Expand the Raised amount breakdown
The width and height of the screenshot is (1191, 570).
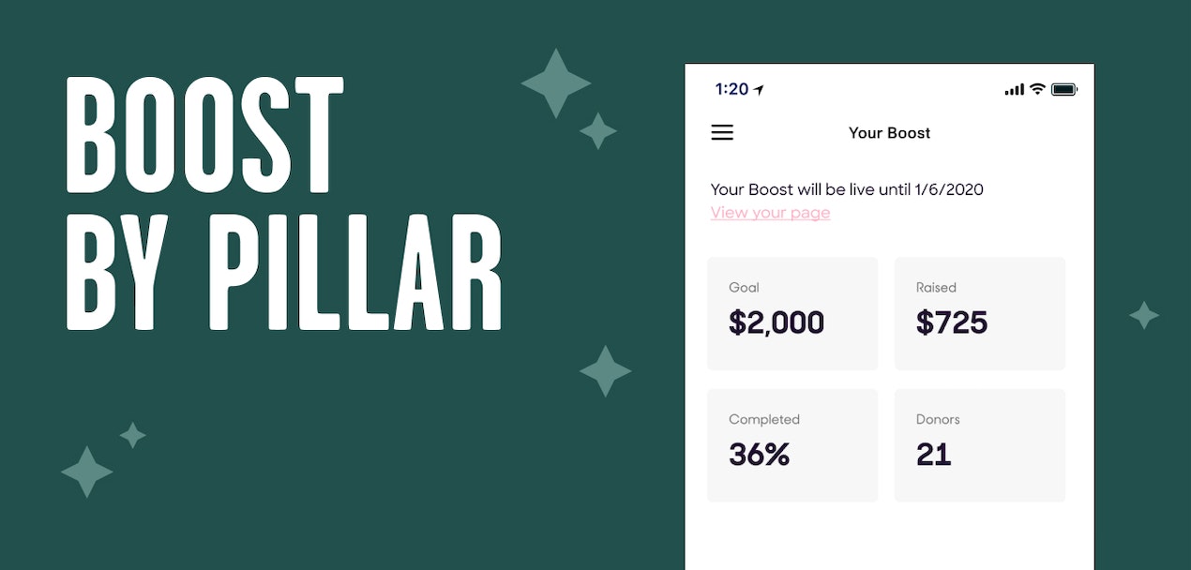click(x=980, y=312)
